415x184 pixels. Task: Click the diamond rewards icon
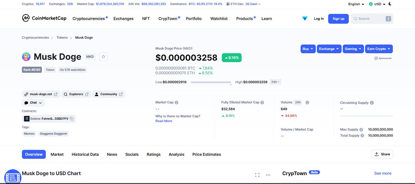tap(305, 19)
